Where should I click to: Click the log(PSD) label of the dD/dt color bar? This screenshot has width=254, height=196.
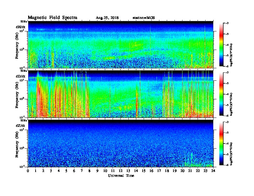point(231,104)
